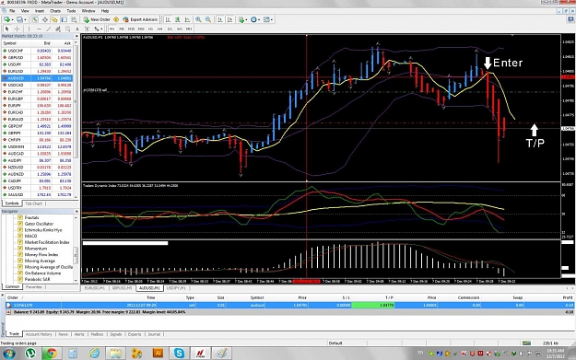Open Skype from the taskbar

179,353
